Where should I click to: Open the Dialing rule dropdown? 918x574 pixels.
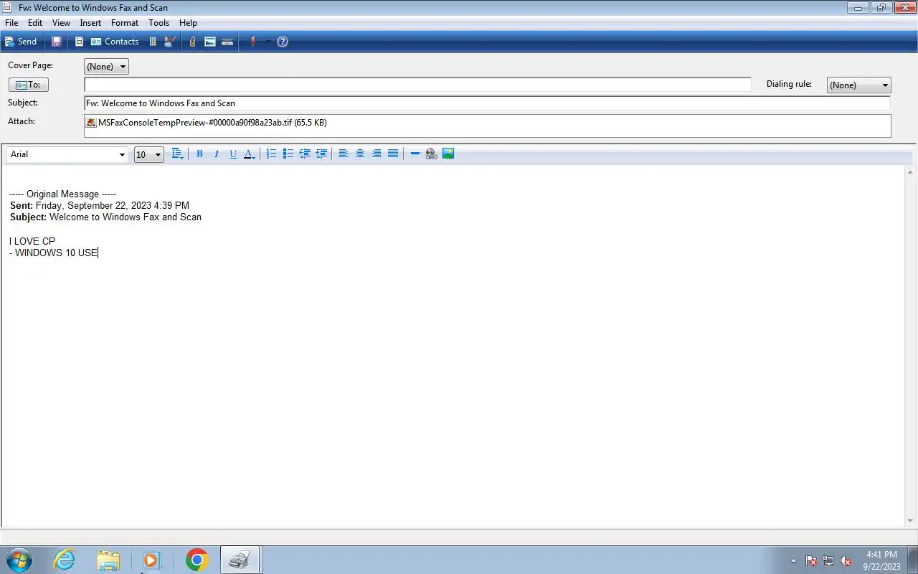(858, 85)
